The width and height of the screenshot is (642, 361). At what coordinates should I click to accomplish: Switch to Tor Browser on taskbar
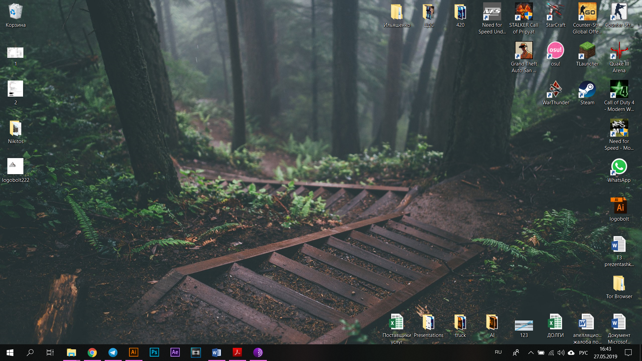[x=258, y=353]
